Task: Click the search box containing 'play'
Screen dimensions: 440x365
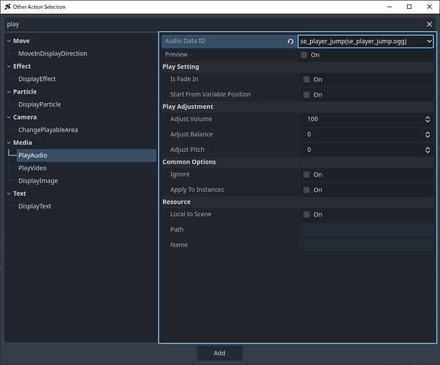Action: 212,24
